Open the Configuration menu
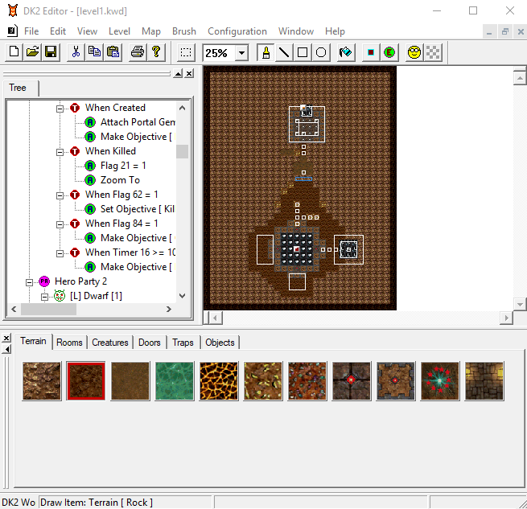The image size is (527, 509). [237, 31]
